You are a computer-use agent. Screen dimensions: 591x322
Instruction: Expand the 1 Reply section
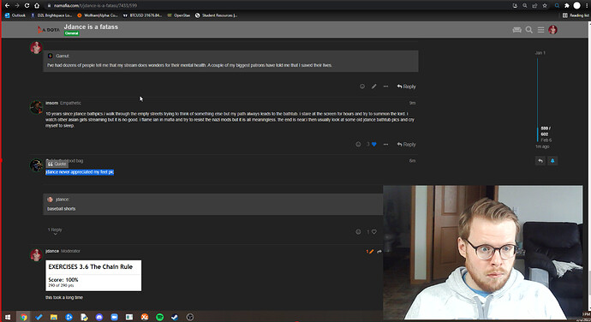tap(55, 231)
